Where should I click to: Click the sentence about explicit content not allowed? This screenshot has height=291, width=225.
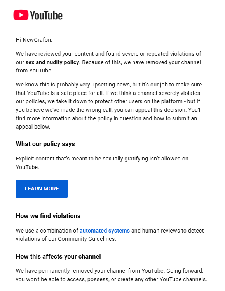102,163
